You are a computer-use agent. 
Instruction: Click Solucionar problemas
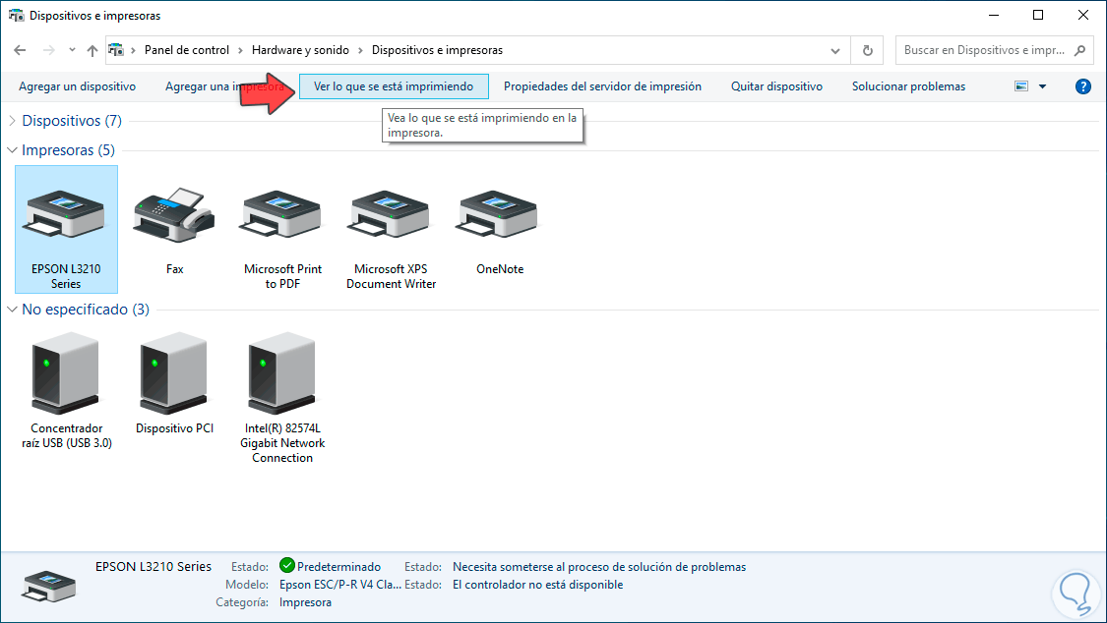(x=908, y=86)
